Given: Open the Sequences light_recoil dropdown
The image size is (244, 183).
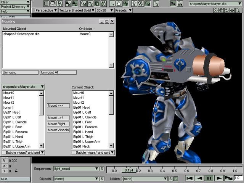Looking at the screenshot, I should click(76, 169).
